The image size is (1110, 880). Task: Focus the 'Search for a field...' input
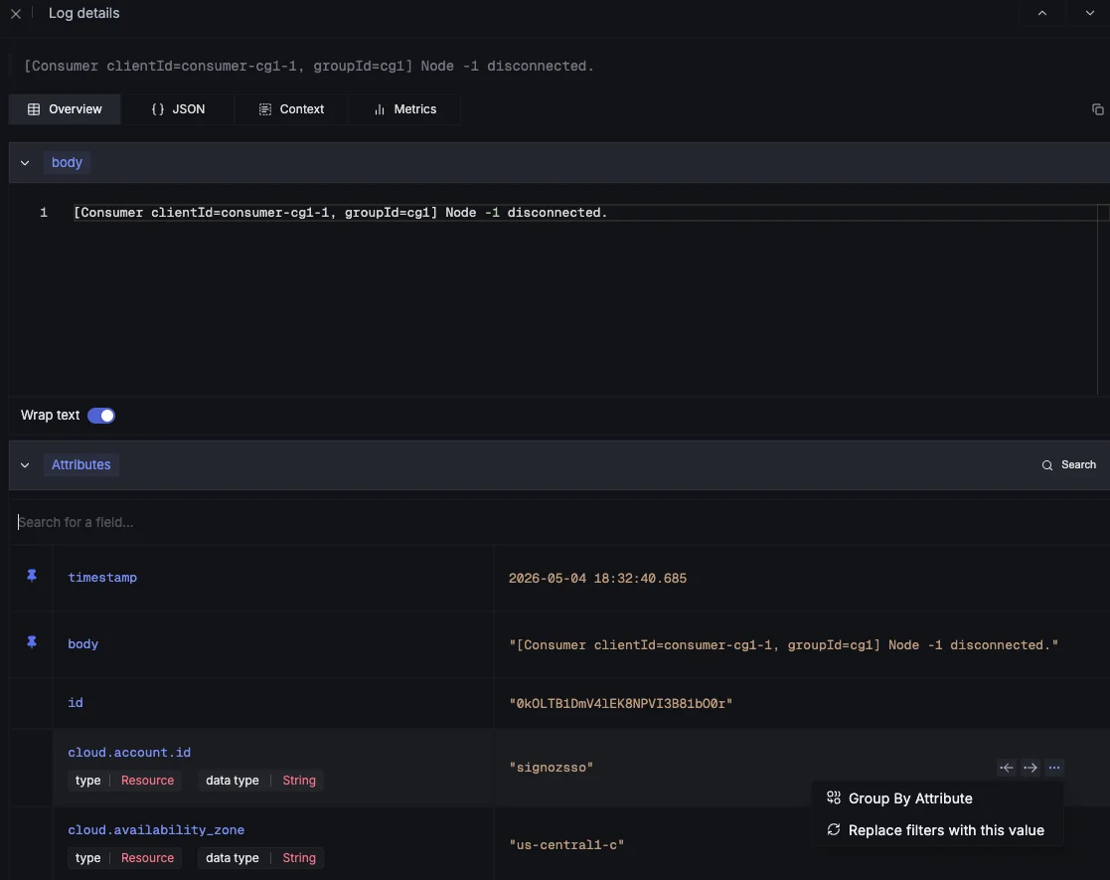(x=559, y=522)
